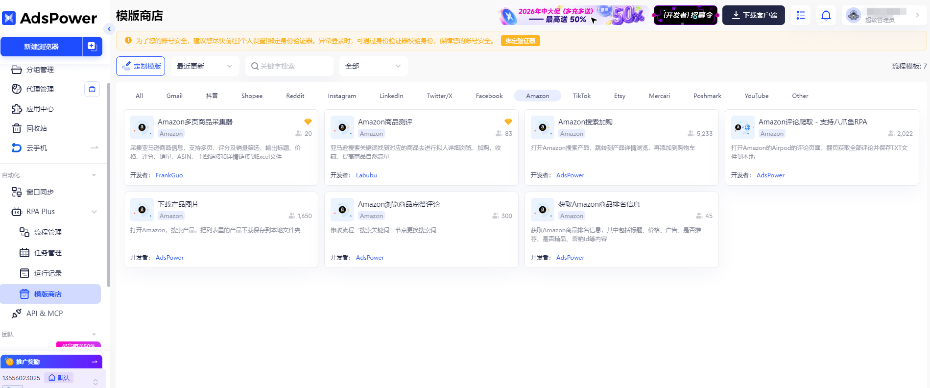
Task: Switch to the YouTube tab
Action: 757,96
